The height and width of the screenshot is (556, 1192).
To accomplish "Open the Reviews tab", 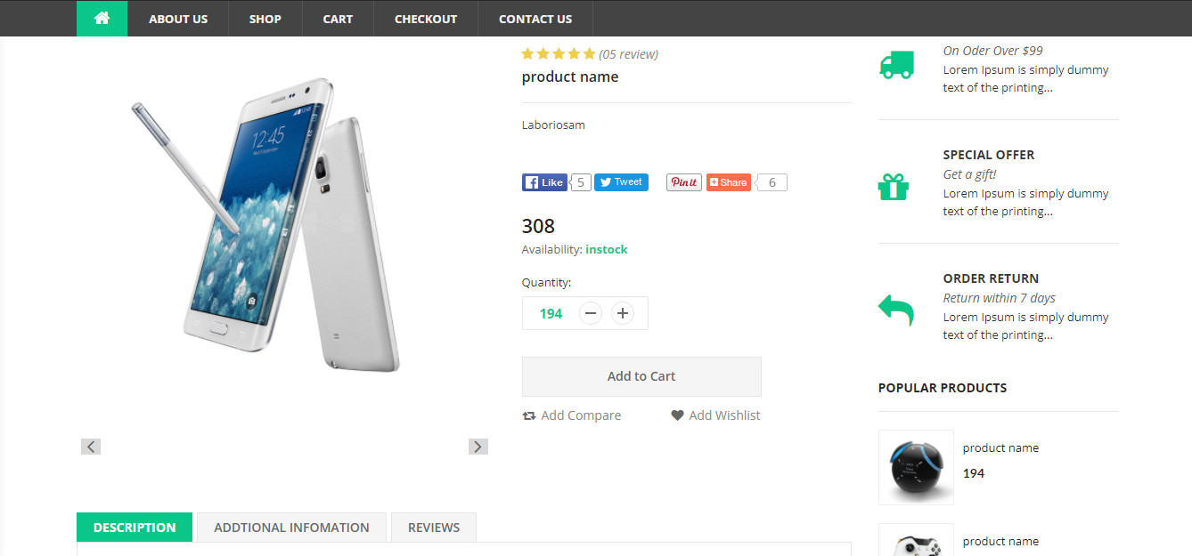I will pyautogui.click(x=433, y=527).
